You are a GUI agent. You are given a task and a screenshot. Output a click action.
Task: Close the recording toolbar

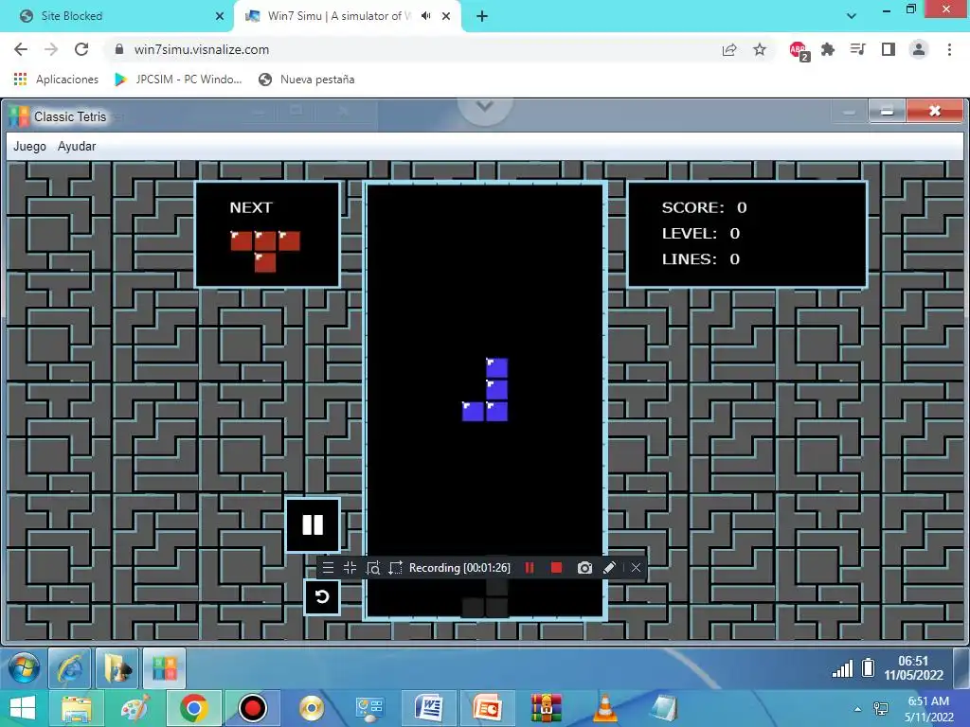(x=636, y=568)
